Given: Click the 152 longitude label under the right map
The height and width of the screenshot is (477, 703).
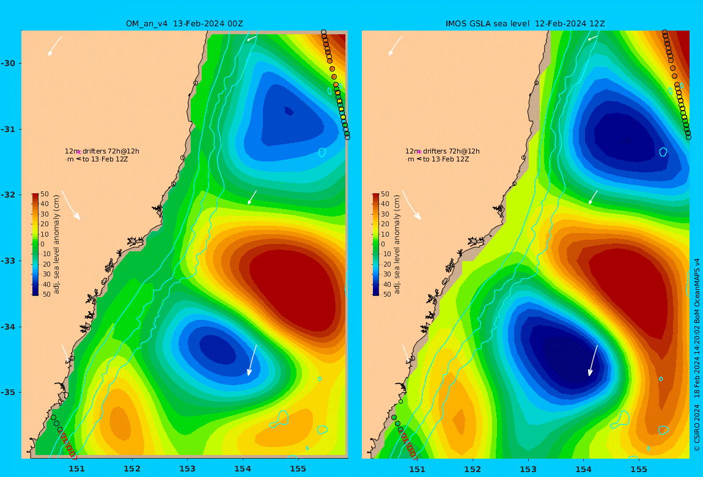Looking at the screenshot, I should (473, 469).
